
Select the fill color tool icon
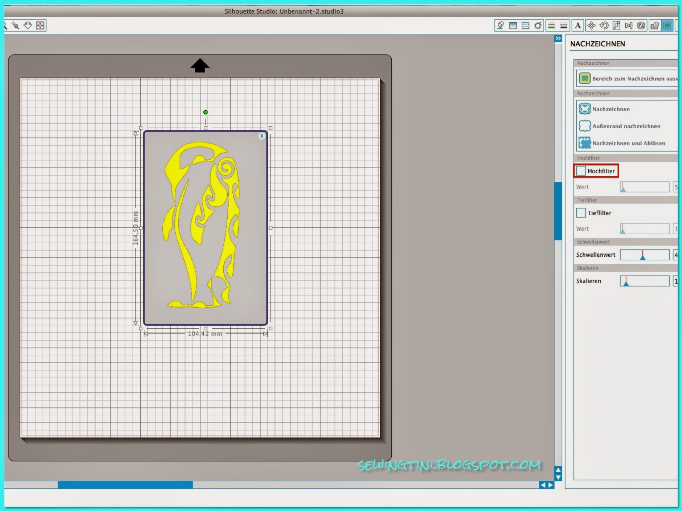pyautogui.click(x=501, y=26)
